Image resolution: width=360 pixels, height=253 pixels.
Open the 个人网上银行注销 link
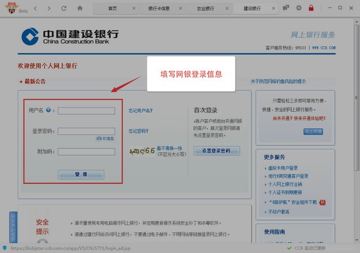[285, 184]
